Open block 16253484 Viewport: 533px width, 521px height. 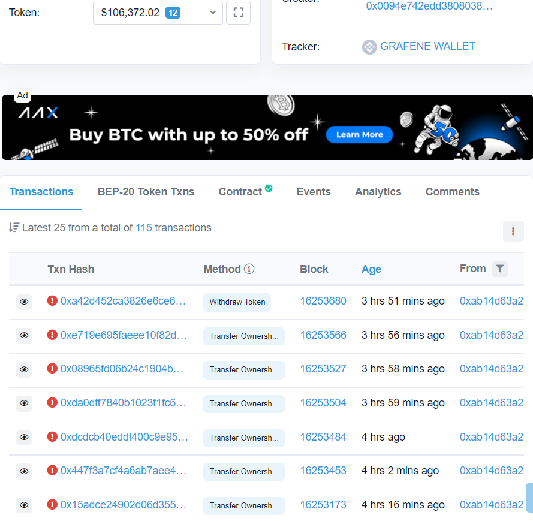(323, 436)
